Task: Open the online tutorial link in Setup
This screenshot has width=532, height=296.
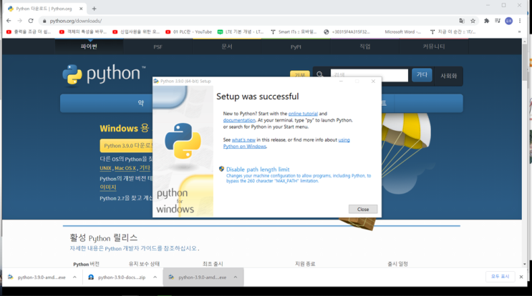Action: point(303,114)
